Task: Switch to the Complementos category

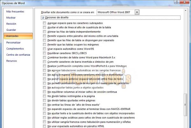Action: [15, 48]
